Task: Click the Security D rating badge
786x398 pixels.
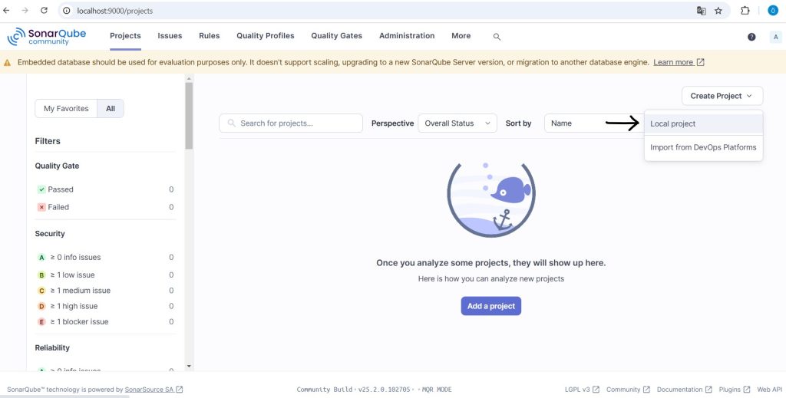Action: click(42, 306)
